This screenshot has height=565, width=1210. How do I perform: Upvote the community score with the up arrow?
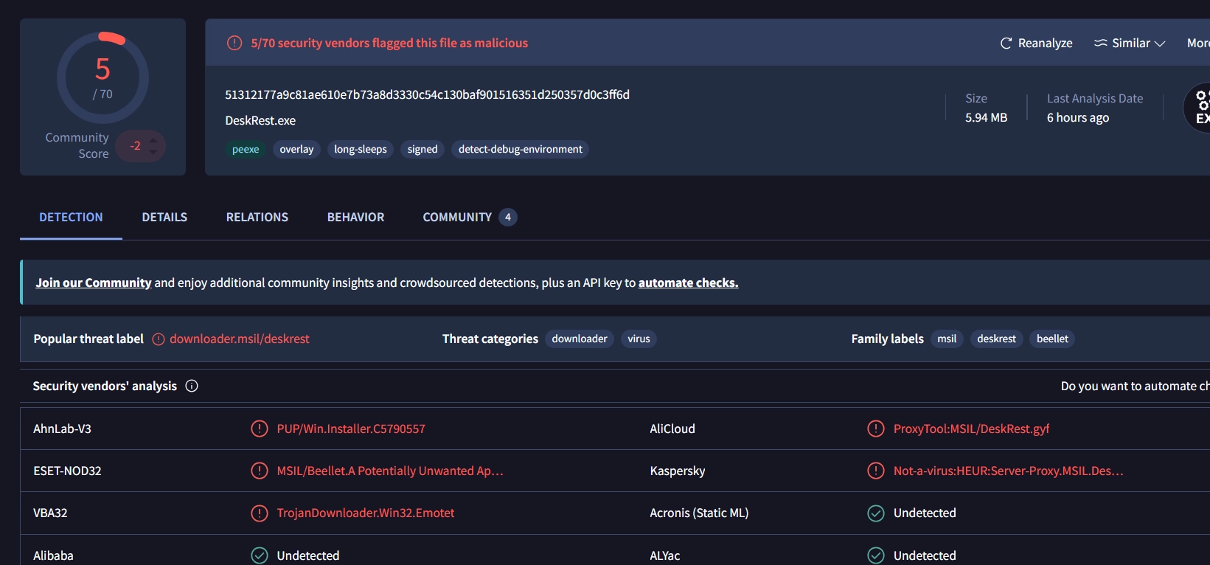click(x=153, y=139)
